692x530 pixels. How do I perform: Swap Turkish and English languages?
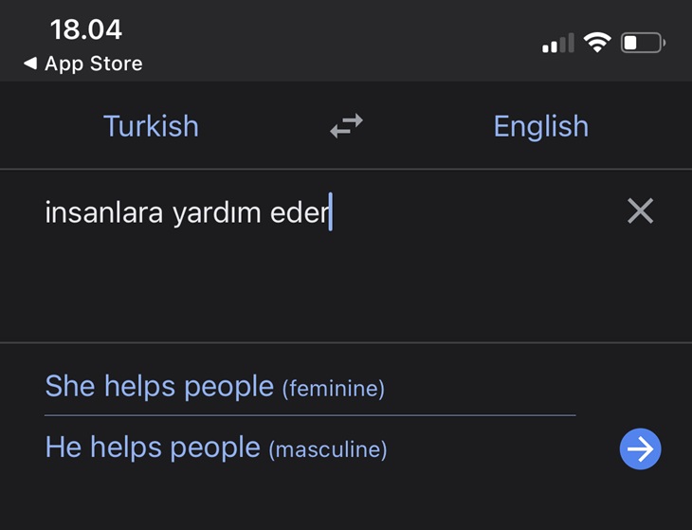pyautogui.click(x=346, y=126)
